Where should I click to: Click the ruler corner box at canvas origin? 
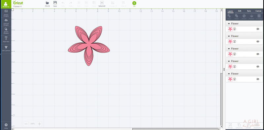point(13,10)
